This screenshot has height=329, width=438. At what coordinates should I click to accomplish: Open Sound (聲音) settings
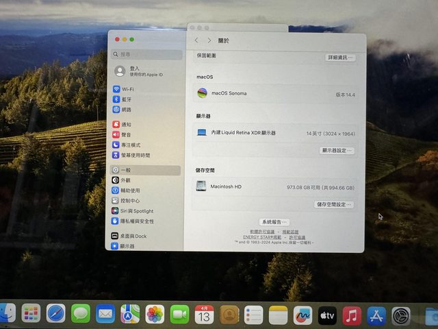(122, 134)
